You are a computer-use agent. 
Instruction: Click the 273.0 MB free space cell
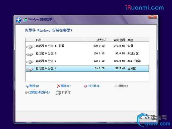click(x=119, y=46)
